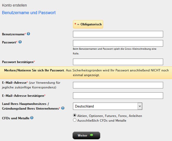Click the Deutschland country selection box
This screenshot has width=172, height=141.
tap(107, 106)
